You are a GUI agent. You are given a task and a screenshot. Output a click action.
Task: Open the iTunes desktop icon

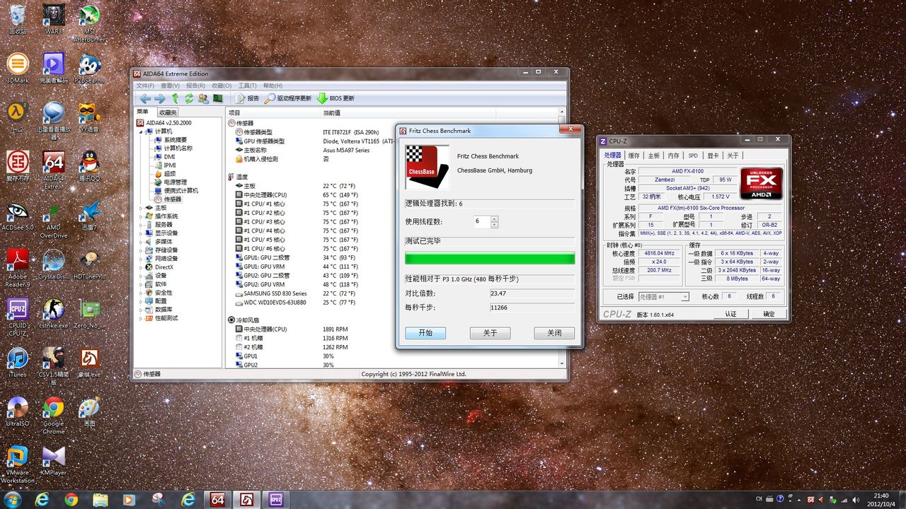tap(18, 362)
